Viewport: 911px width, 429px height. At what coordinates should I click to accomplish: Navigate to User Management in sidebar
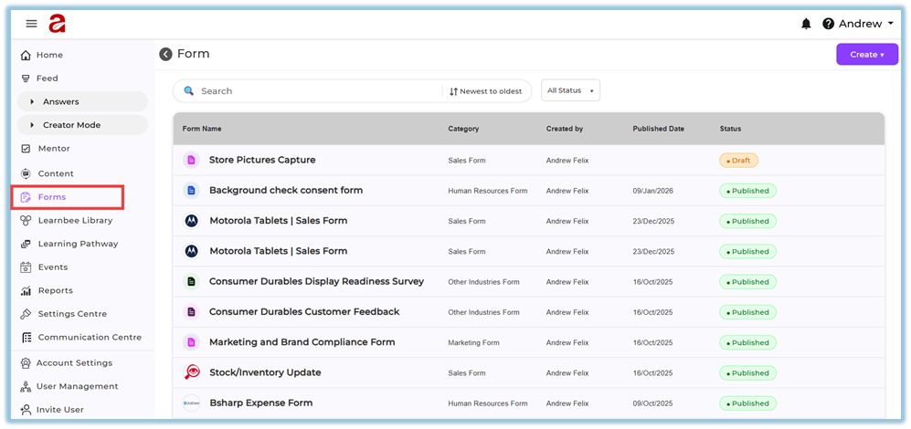77,386
